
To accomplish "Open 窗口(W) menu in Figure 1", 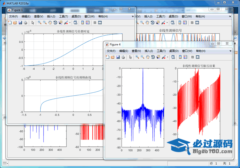I will pyautogui.click(x=90, y=16).
